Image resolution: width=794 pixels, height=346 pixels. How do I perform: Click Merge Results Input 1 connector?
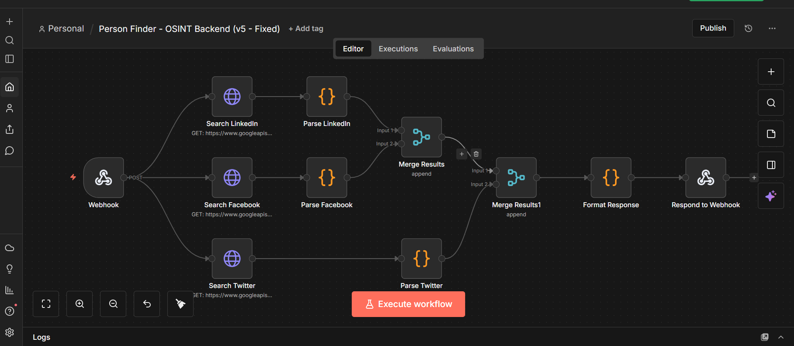[401, 131]
